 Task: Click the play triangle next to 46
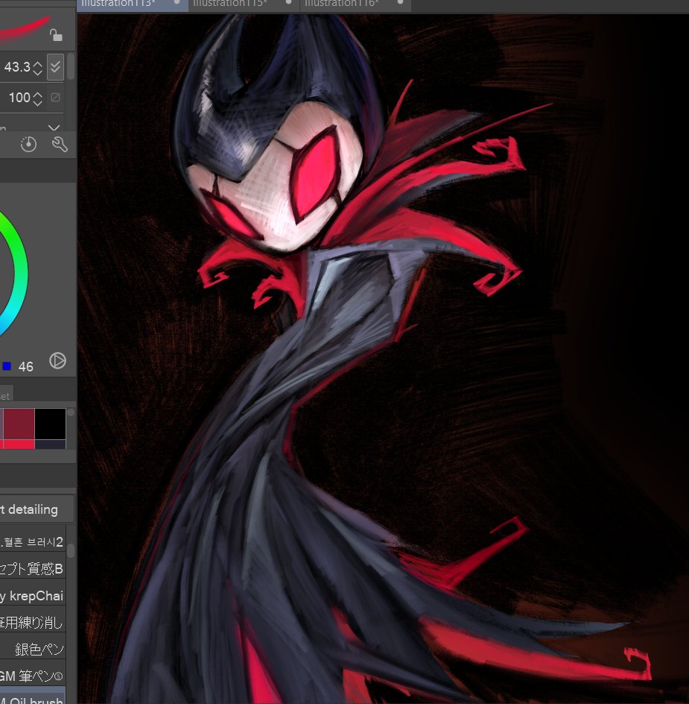pos(57,361)
